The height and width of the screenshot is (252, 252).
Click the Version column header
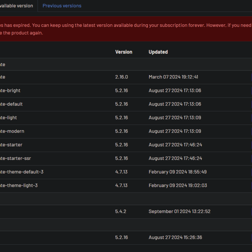coord(123,52)
